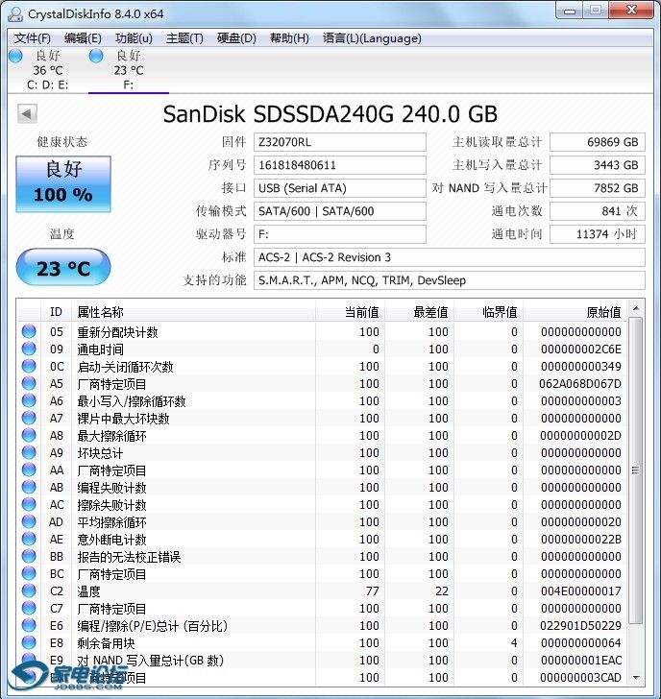Click the disk title SanDisk SDSSDA240G 240.0 GB
This screenshot has width=661, height=699.
330,114
